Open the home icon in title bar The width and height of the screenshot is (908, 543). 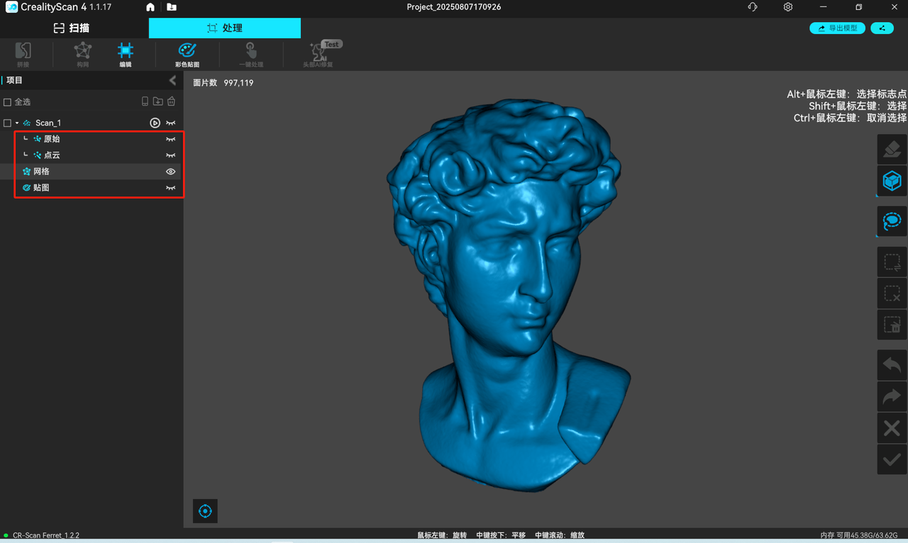[x=150, y=7]
